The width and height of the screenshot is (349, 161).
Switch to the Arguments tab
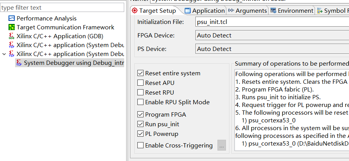point(251,11)
